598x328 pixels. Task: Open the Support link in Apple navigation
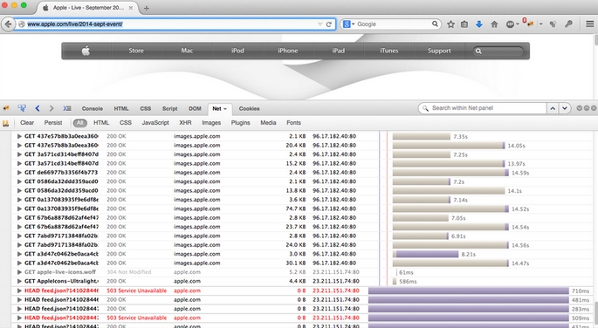439,51
